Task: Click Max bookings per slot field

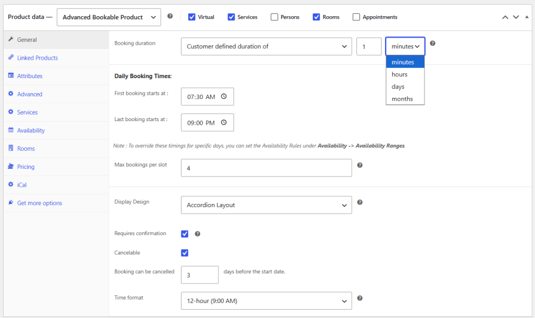Action: (x=266, y=168)
